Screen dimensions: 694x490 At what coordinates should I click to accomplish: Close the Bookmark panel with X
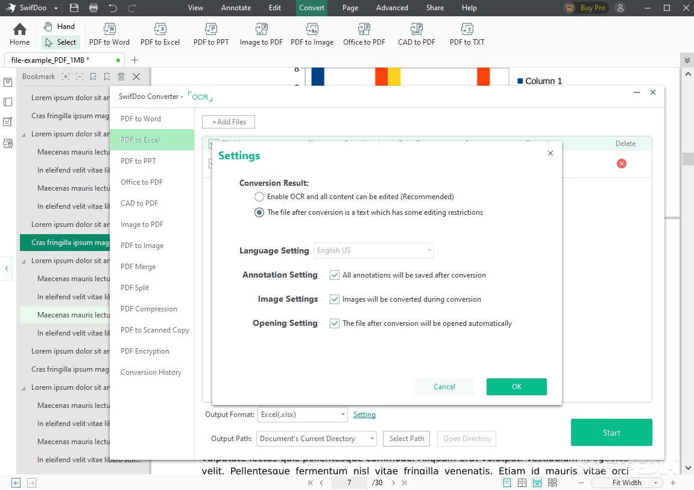136,77
